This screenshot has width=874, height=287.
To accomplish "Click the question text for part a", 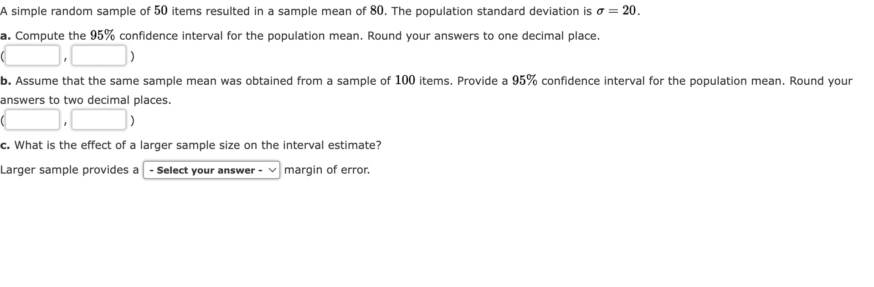I will coord(300,35).
